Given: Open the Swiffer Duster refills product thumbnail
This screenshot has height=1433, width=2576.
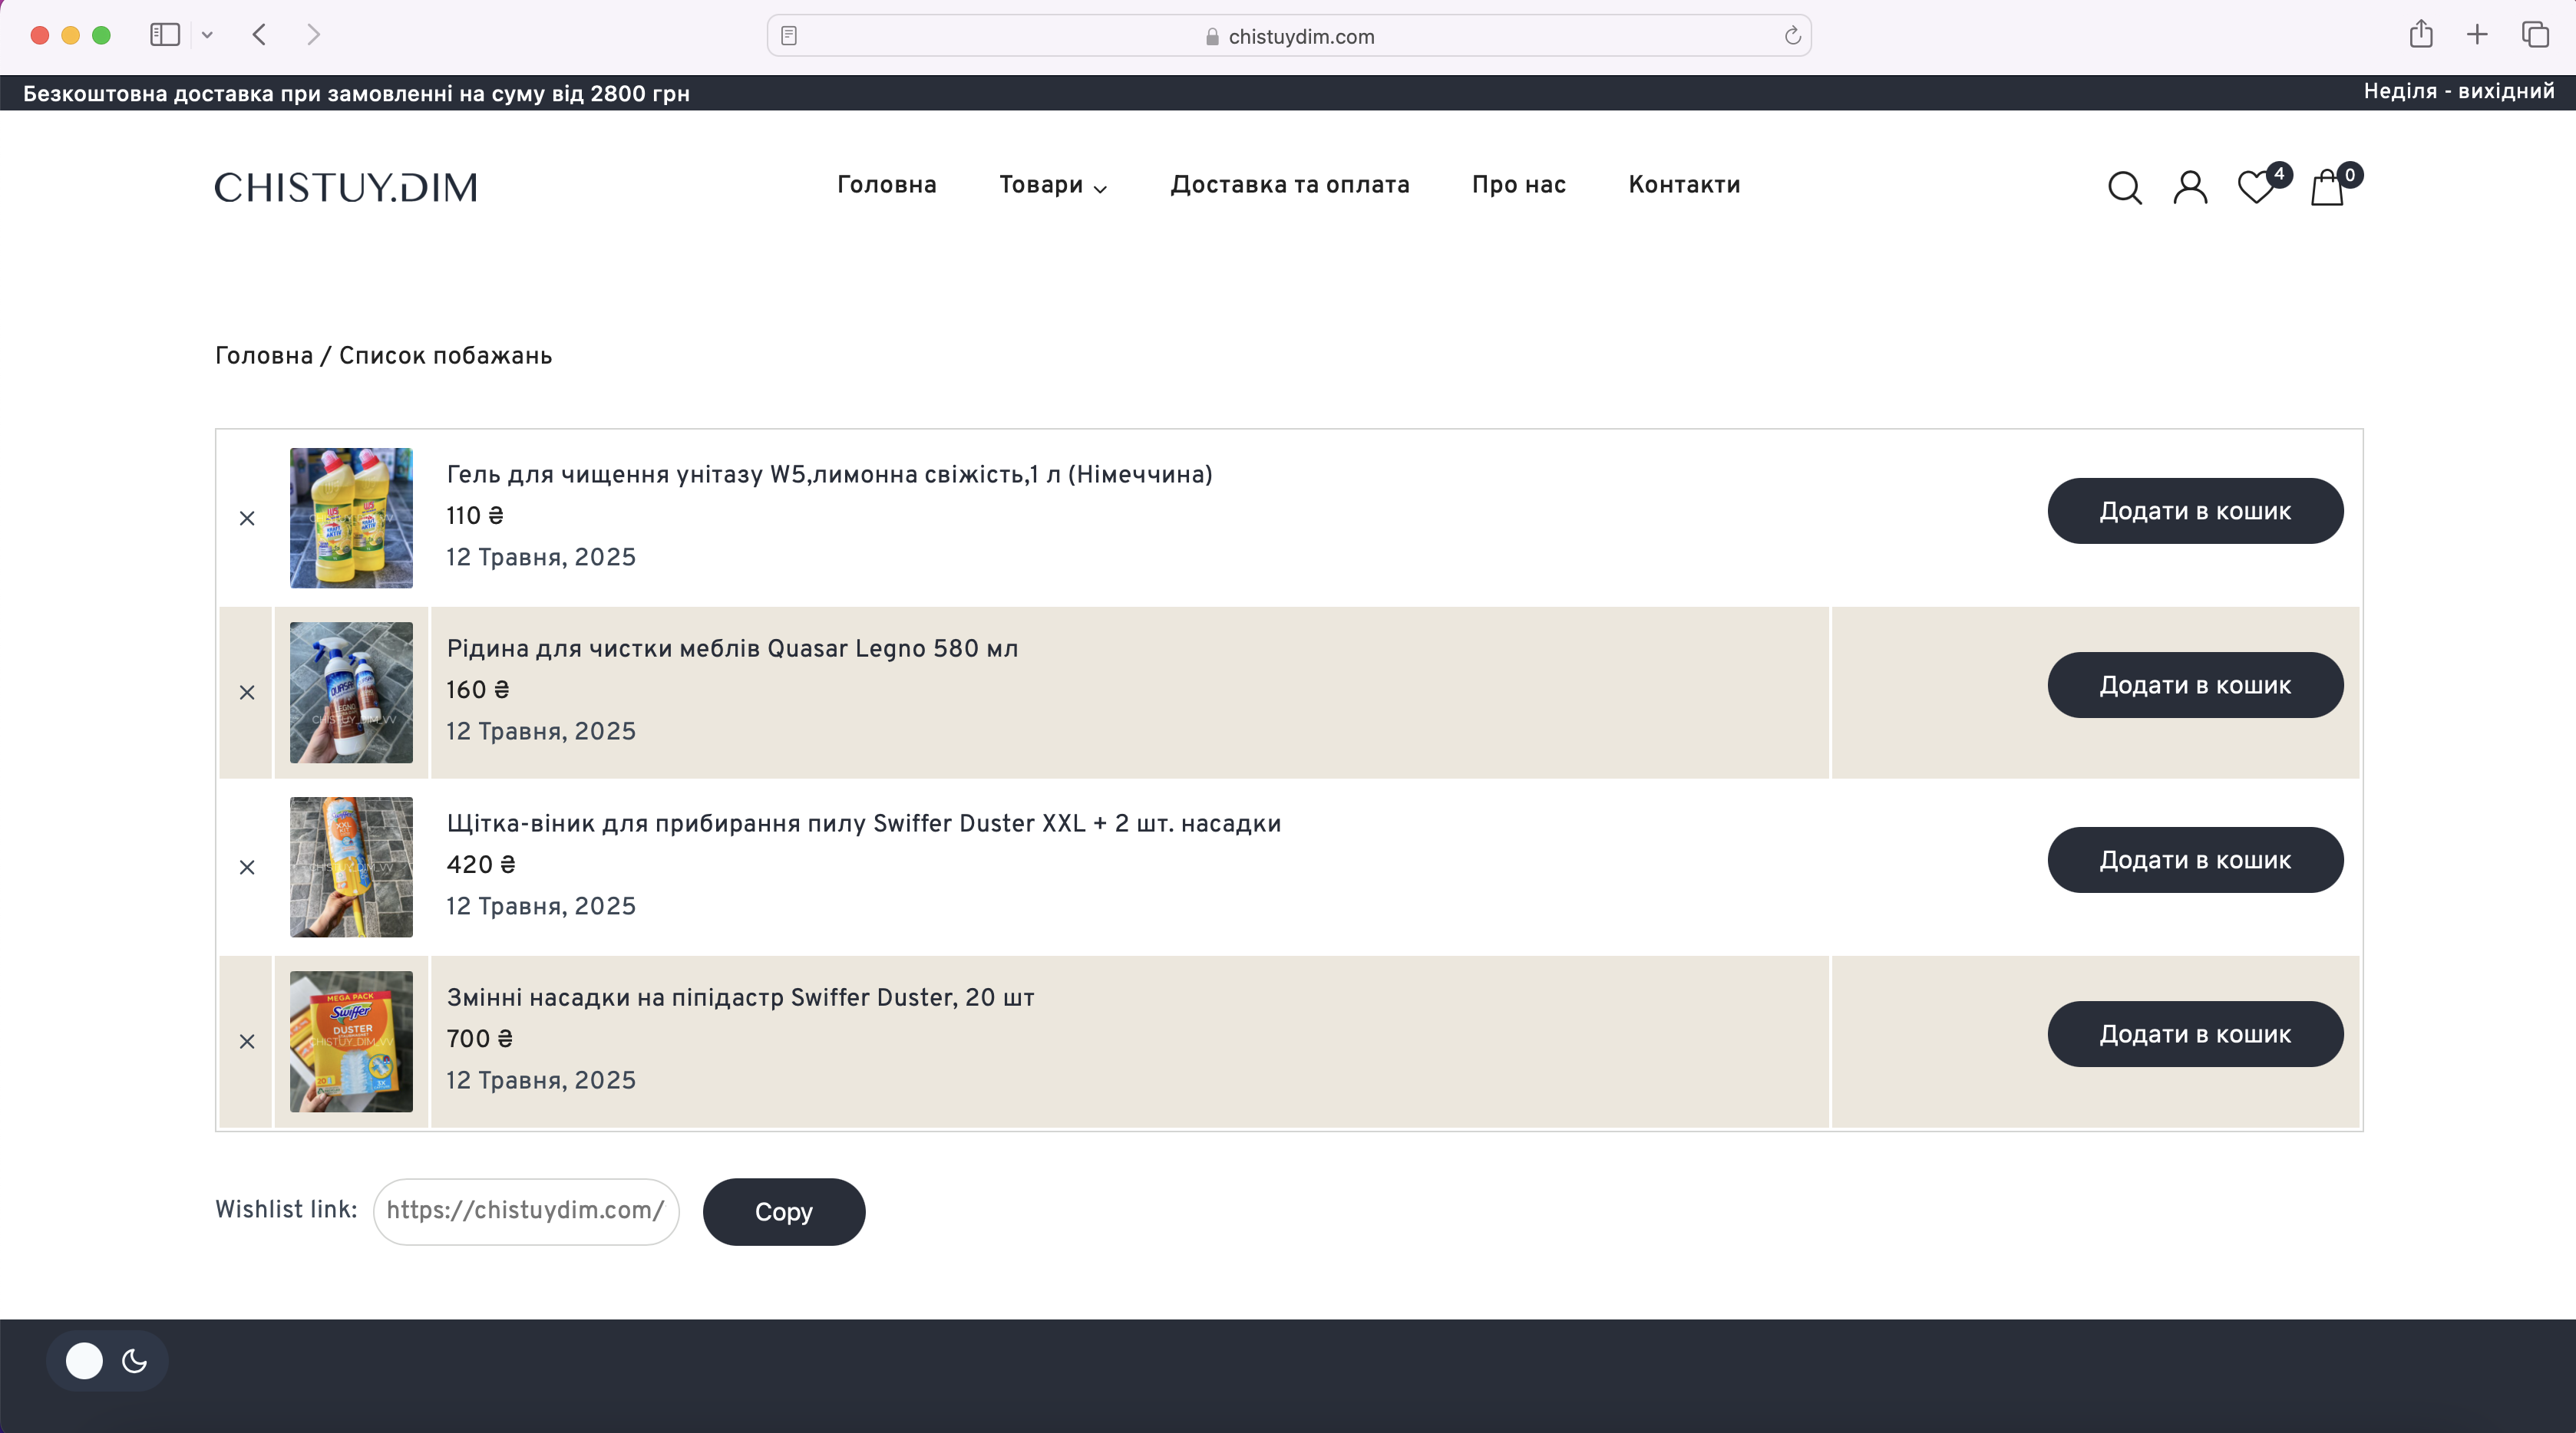Looking at the screenshot, I should click(351, 1041).
